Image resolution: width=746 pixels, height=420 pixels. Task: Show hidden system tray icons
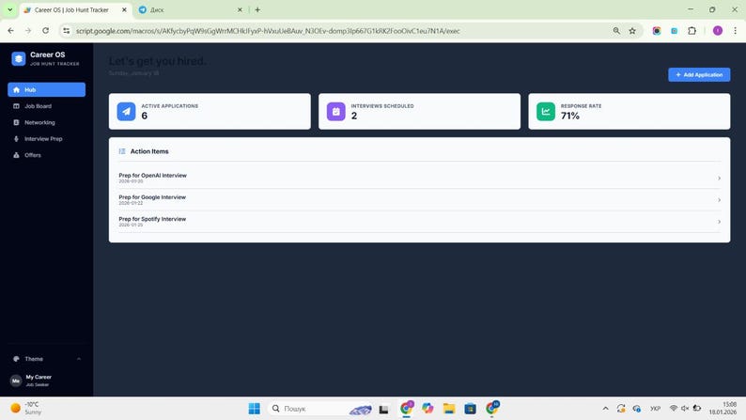pos(605,408)
